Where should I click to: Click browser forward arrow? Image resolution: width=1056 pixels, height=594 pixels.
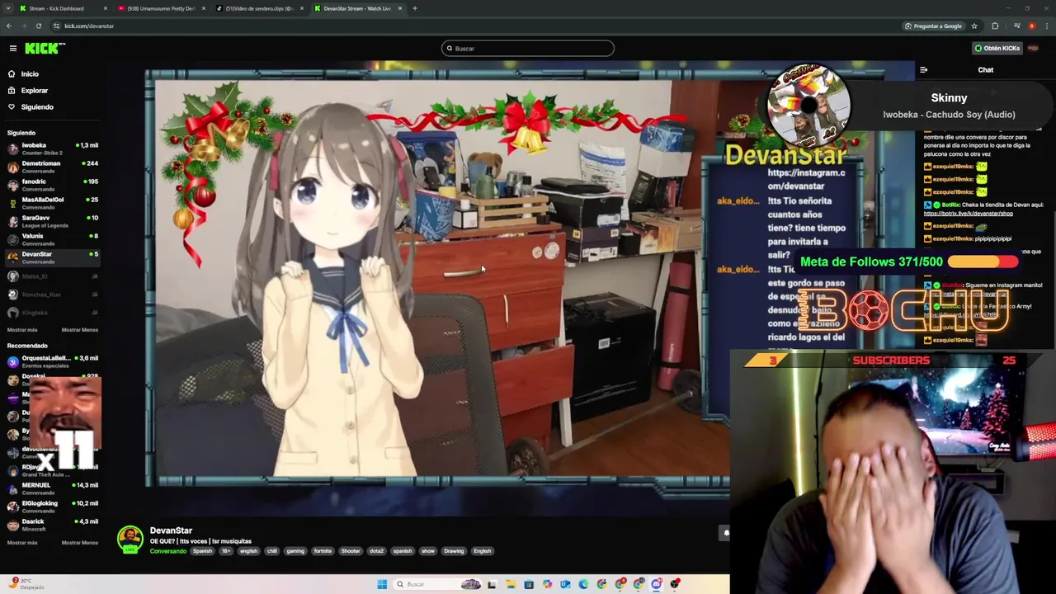(24, 26)
